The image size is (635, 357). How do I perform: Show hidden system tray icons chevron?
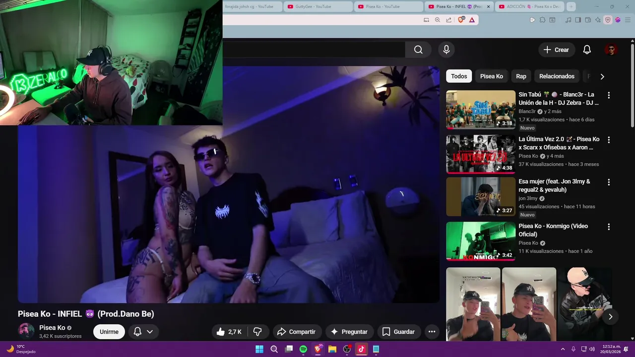tap(563, 349)
